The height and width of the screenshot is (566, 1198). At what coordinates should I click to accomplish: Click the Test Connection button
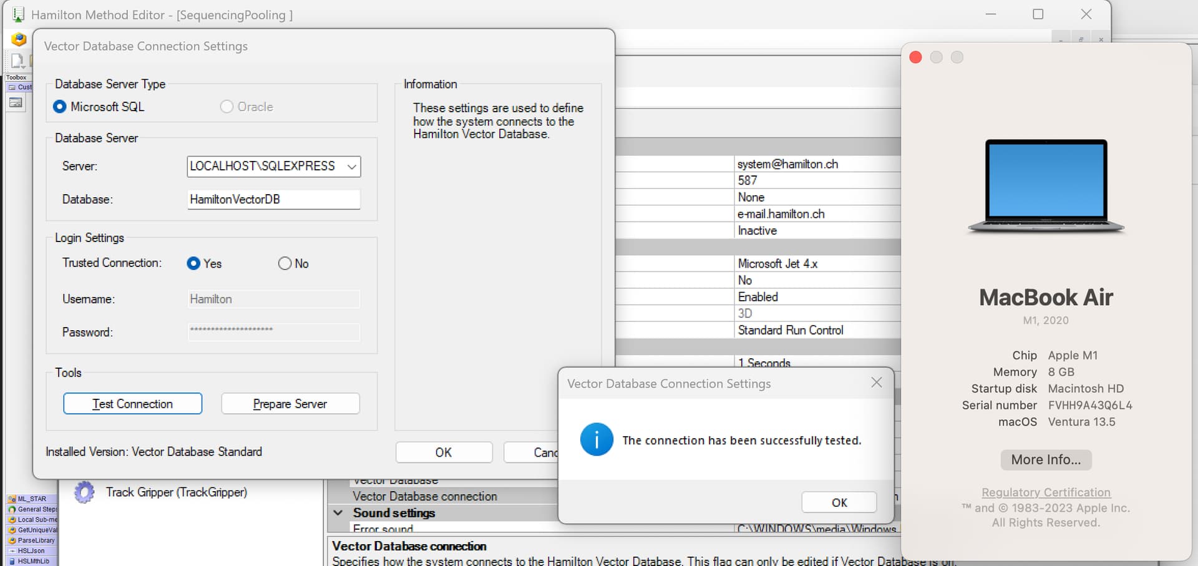[132, 404]
